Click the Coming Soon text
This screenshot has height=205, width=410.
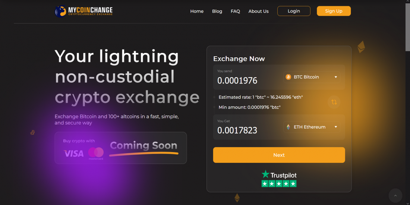(x=143, y=146)
